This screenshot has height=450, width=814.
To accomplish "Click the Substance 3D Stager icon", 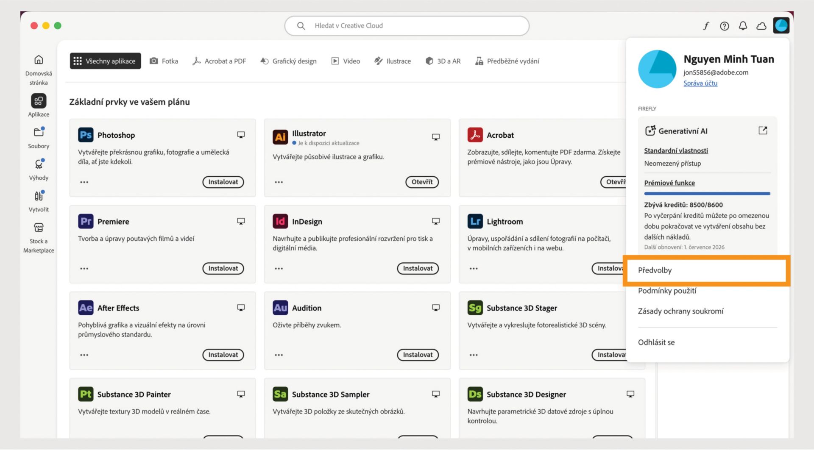I will point(475,308).
